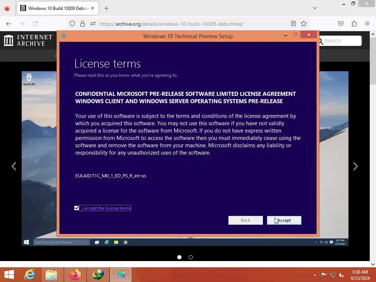Open the clock showing 3:38 AM
This screenshot has width=376, height=282.
[360, 275]
